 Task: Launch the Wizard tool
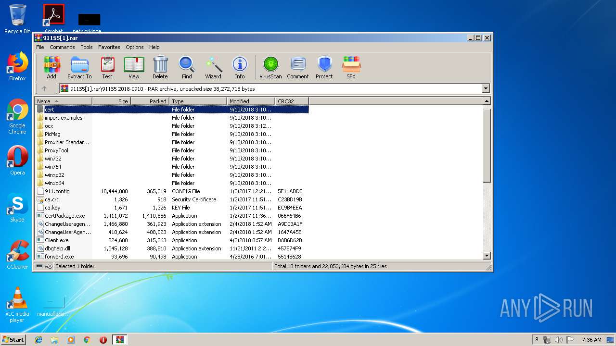(213, 67)
